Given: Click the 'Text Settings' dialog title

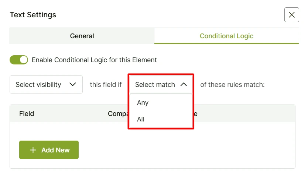Looking at the screenshot, I should pyautogui.click(x=33, y=15).
